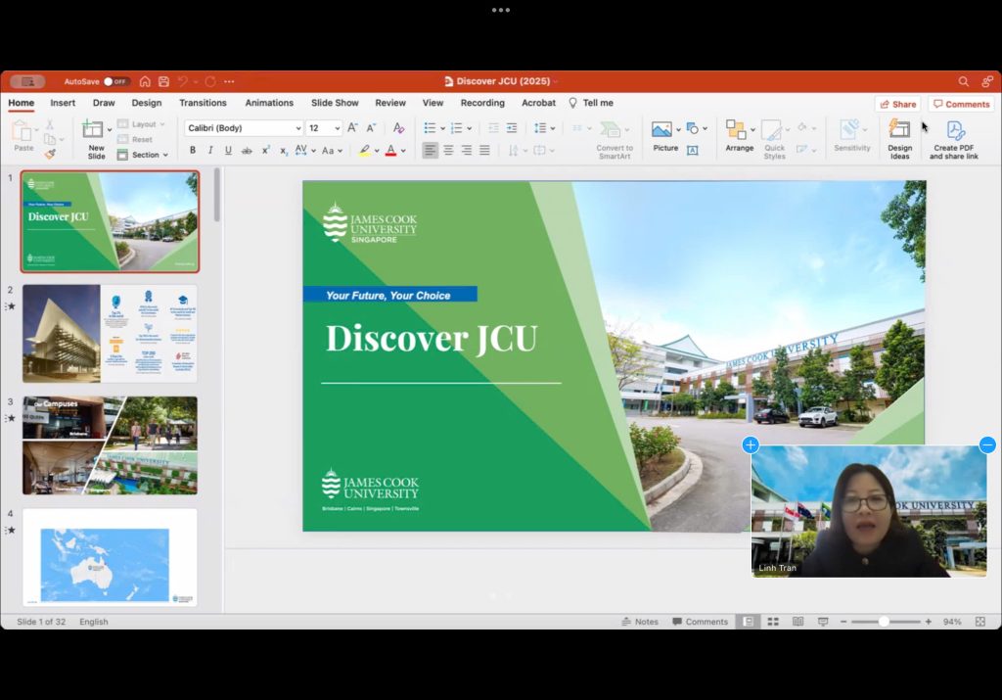The height and width of the screenshot is (700, 1002).
Task: Toggle Italic formatting
Action: pos(210,150)
